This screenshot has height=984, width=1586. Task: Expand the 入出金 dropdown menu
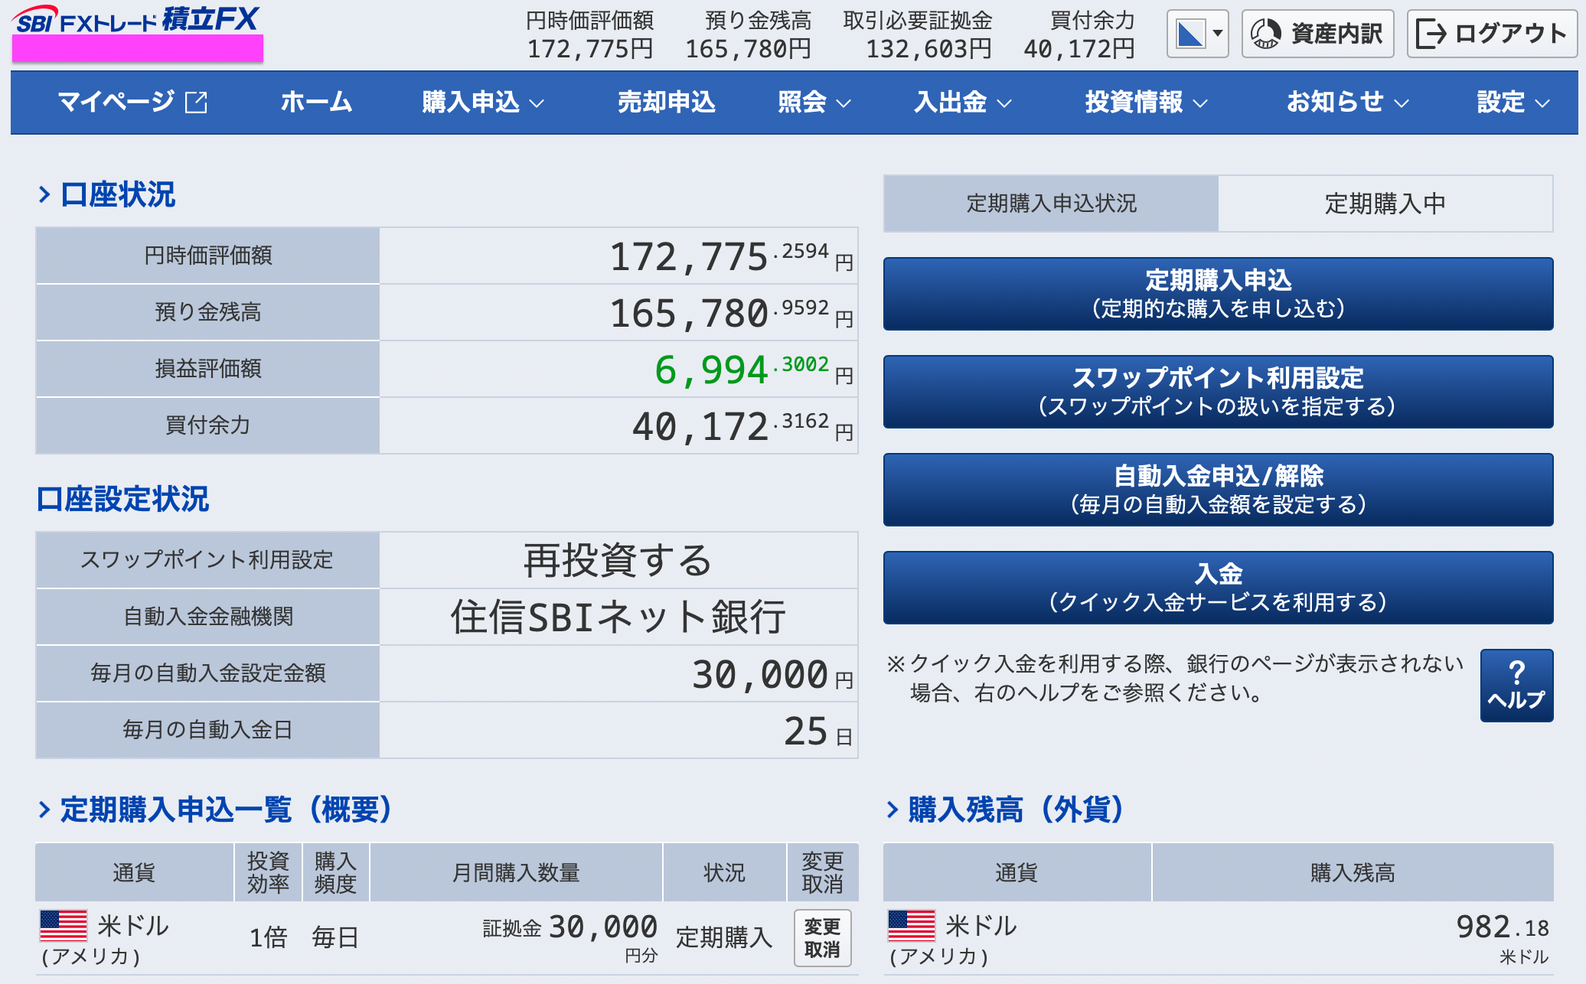click(962, 102)
